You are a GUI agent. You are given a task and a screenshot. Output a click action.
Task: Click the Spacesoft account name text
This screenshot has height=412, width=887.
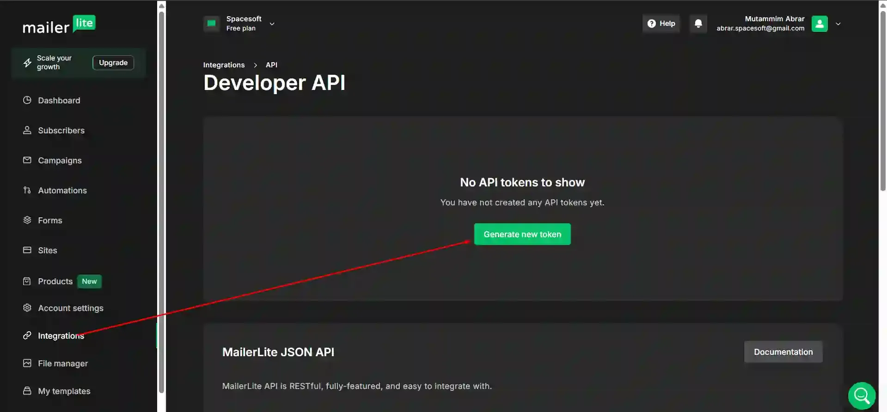pos(244,19)
